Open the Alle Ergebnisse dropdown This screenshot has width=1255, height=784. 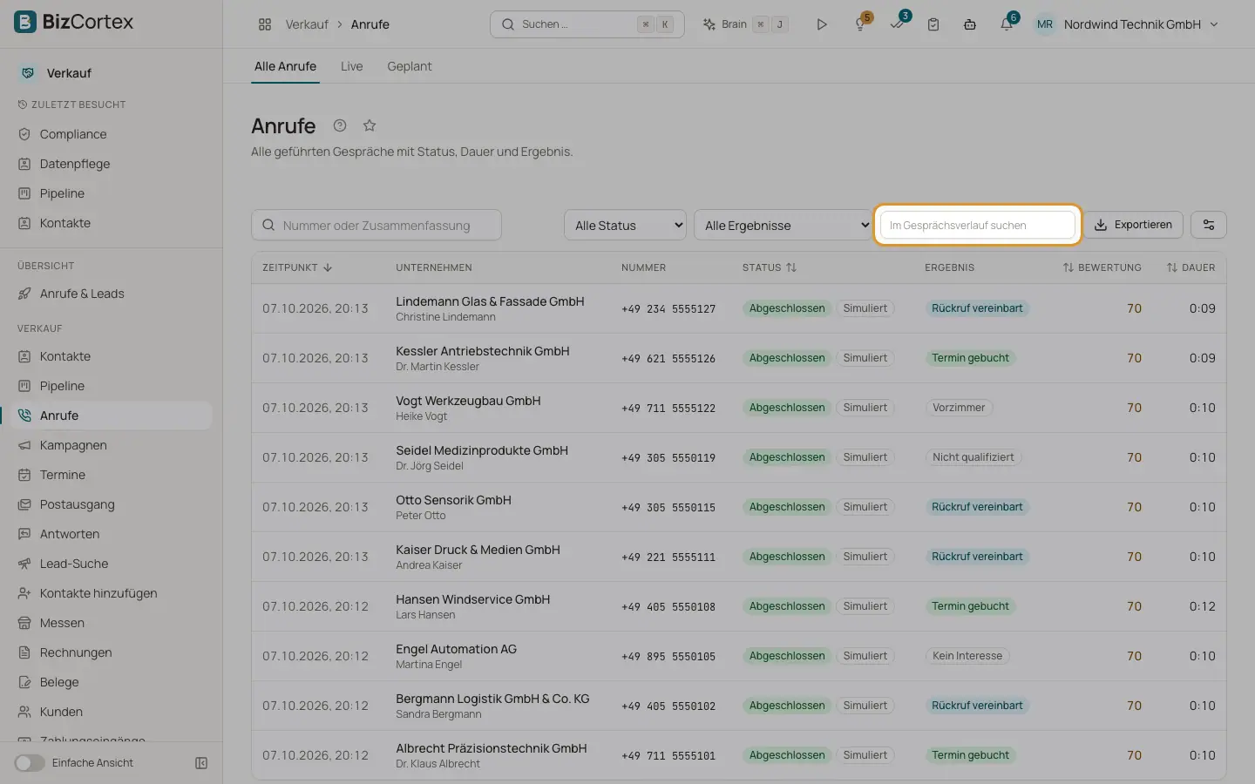784,226
